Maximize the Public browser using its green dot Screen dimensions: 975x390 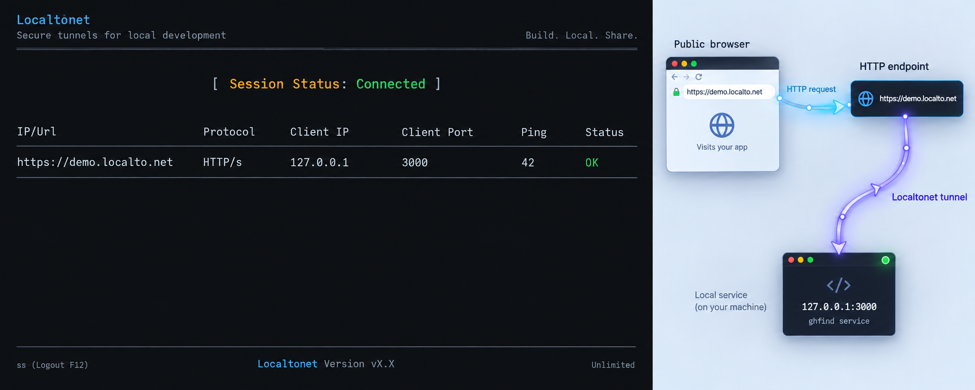[694, 63]
